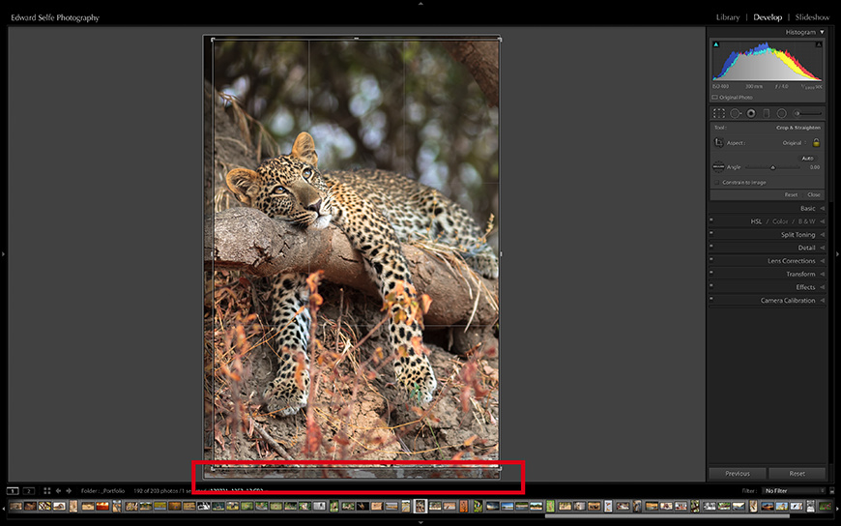Toggle the Detail panel switch

711,246
